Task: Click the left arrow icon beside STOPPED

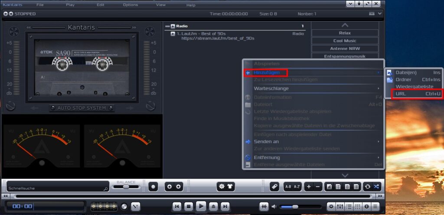Action: point(5,13)
